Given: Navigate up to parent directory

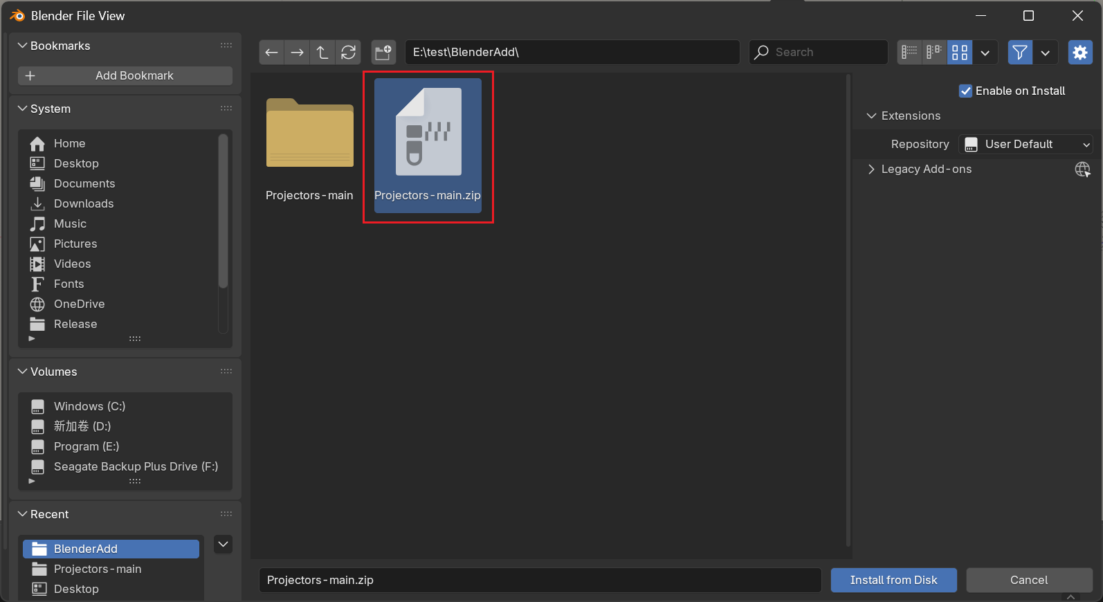Looking at the screenshot, I should [x=322, y=52].
